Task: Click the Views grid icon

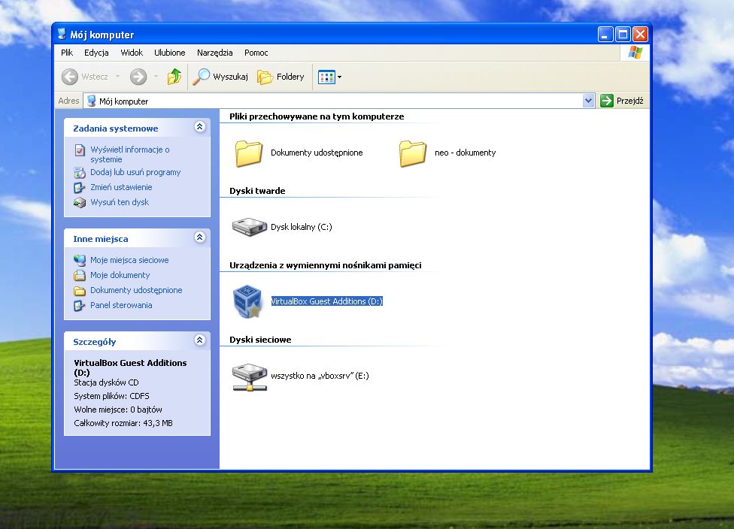Action: (326, 77)
